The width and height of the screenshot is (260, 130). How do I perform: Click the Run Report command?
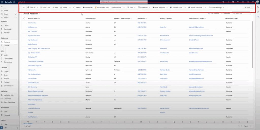pyautogui.click(x=143, y=7)
